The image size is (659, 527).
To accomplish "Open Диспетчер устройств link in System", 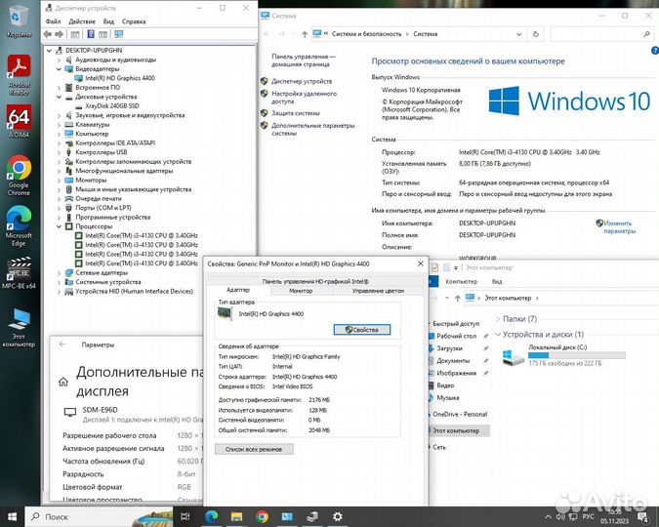I will [x=302, y=81].
